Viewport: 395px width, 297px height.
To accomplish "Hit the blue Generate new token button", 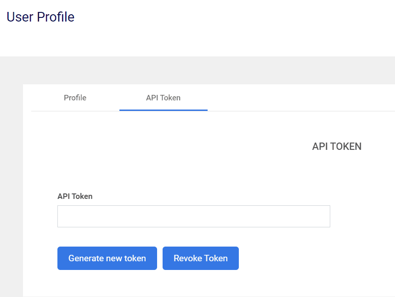I will (107, 258).
